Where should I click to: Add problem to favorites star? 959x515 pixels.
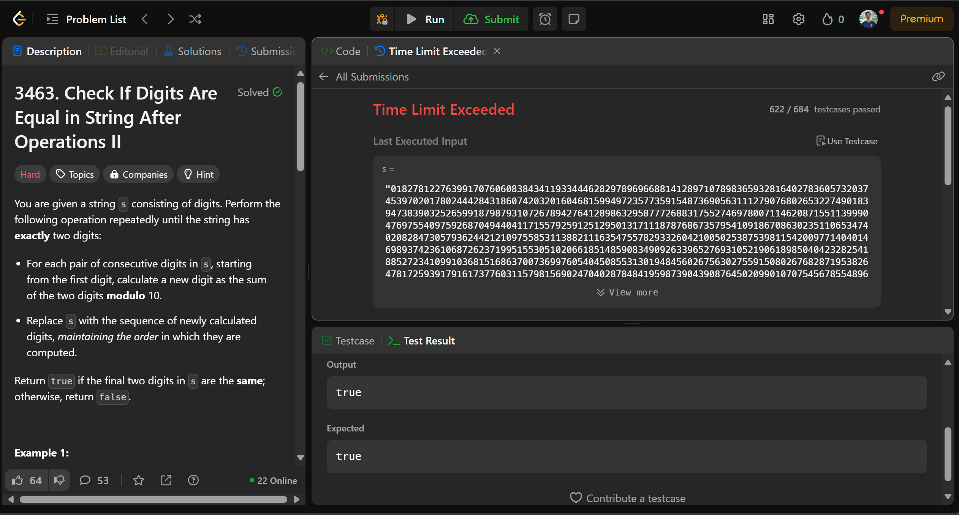(x=139, y=480)
